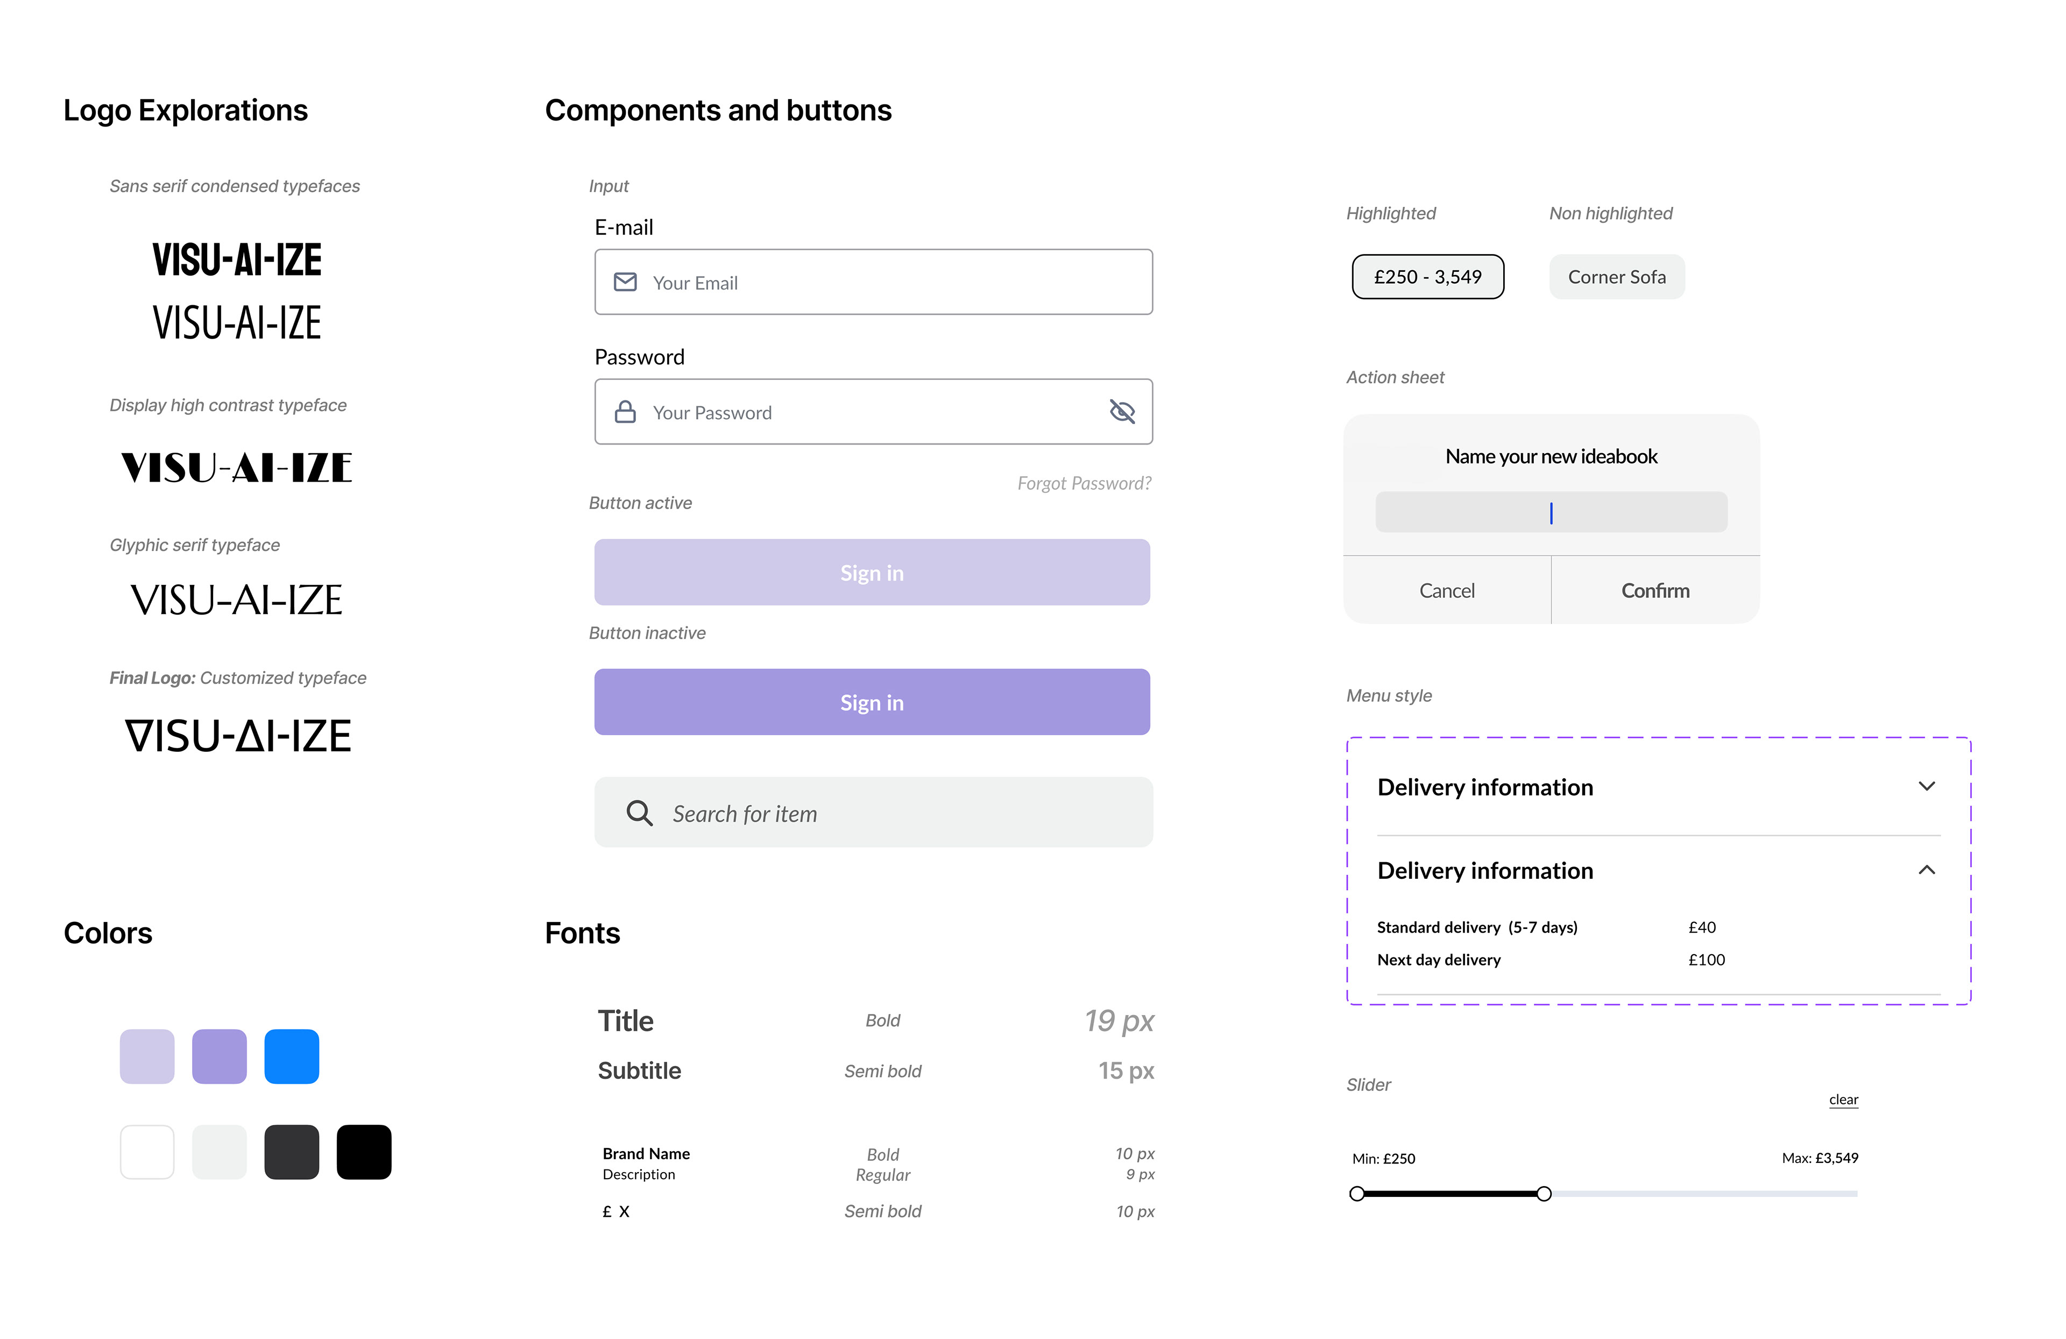Image resolution: width=2066 pixels, height=1339 pixels.
Task: Toggle the £250 - 3,549 highlighted chip
Action: pos(1428,277)
